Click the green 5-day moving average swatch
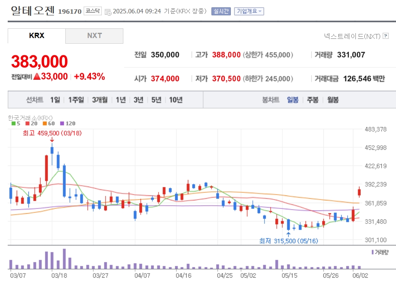Screen dimensions: 396x291 coord(13,123)
